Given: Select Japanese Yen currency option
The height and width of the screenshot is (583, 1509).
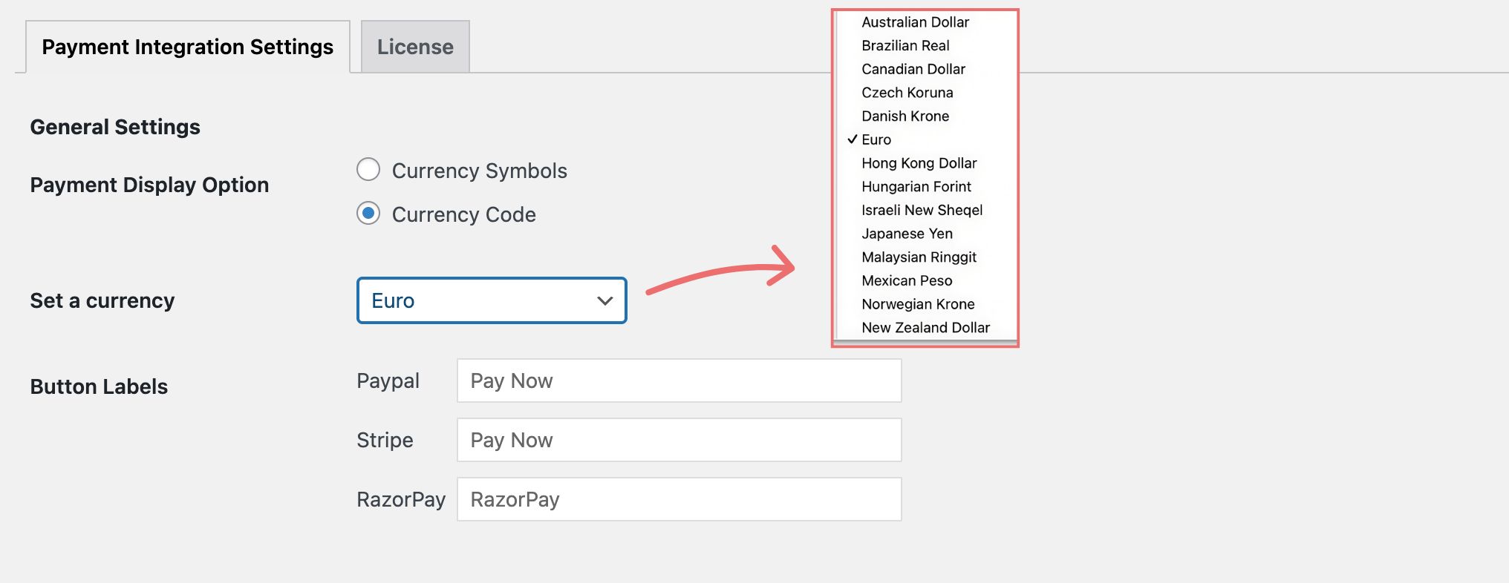Looking at the screenshot, I should point(907,234).
